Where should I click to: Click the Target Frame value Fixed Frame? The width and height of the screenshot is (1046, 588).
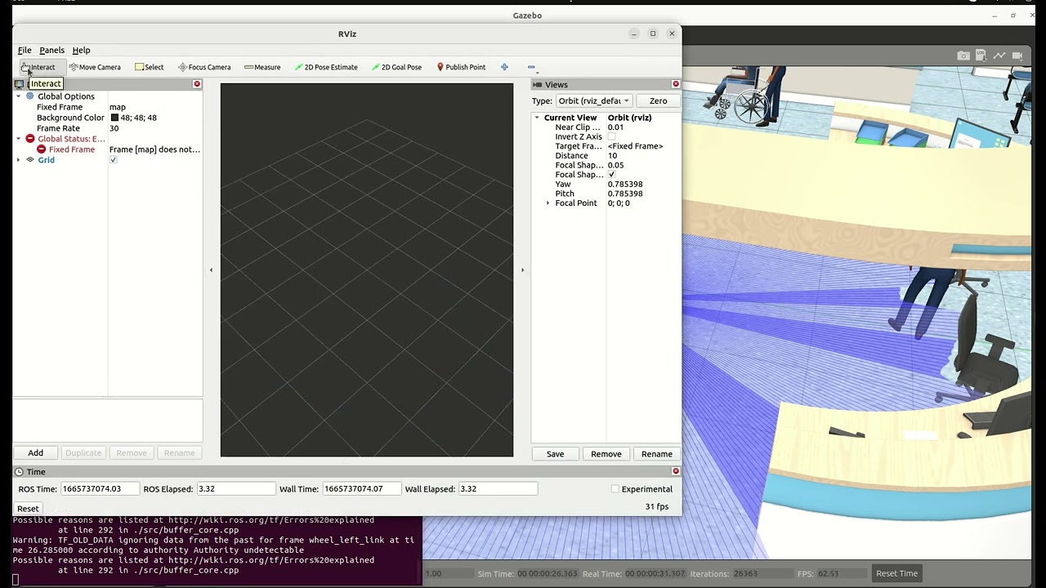pyautogui.click(x=635, y=146)
